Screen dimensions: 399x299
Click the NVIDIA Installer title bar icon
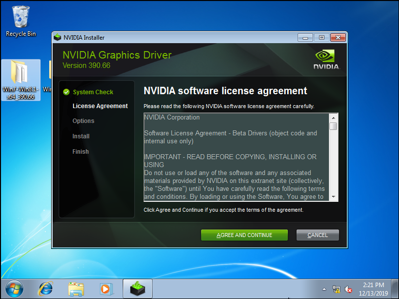[x=58, y=37]
